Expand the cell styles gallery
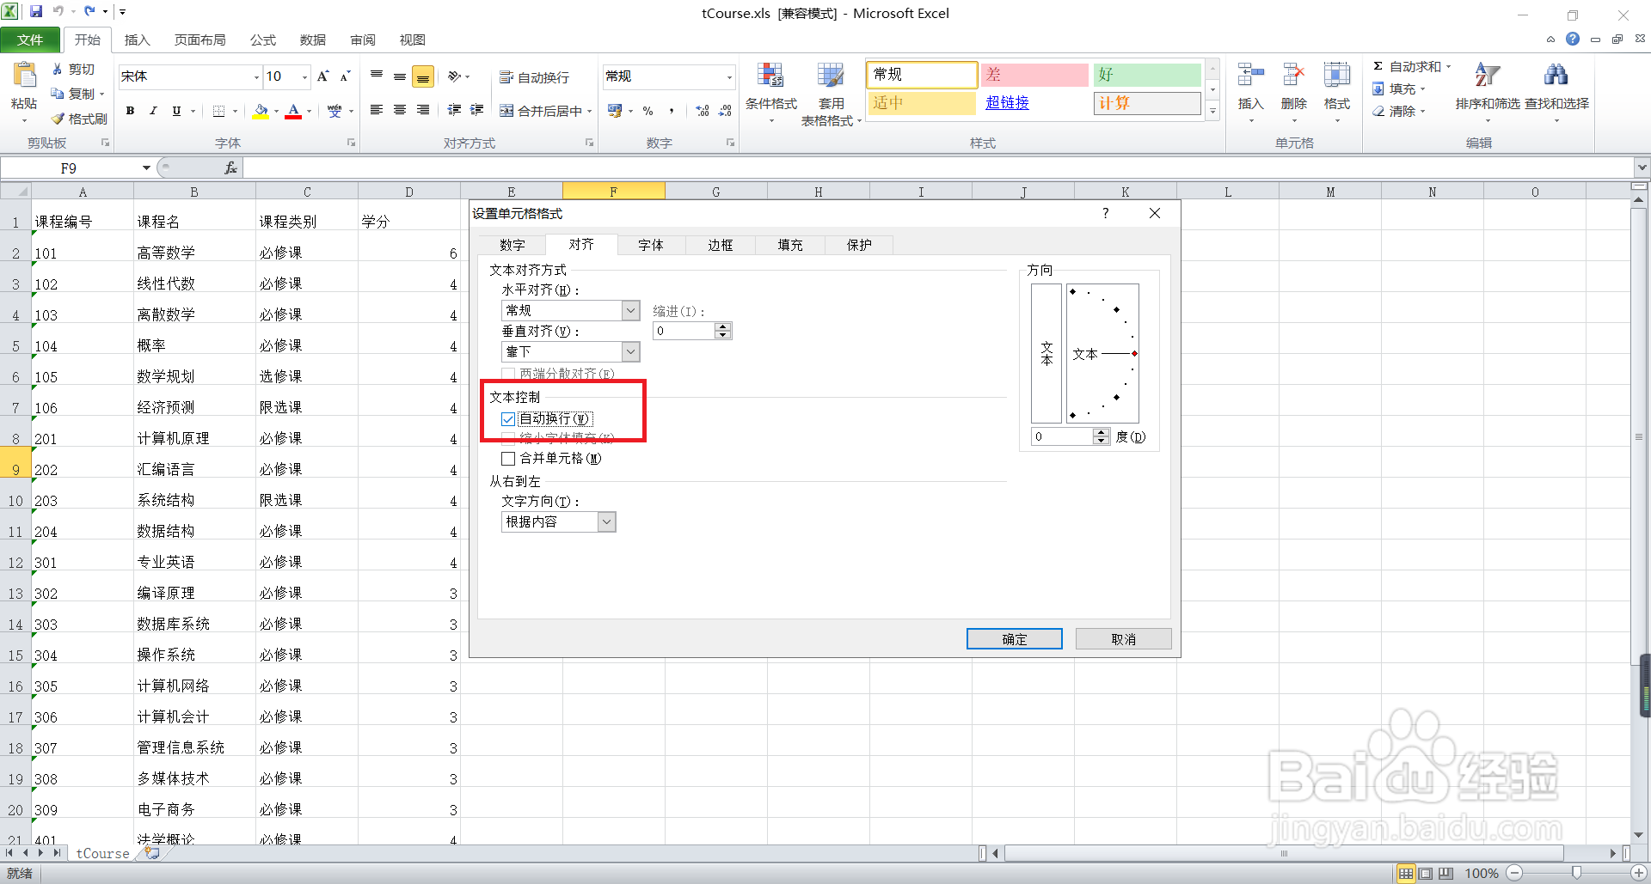Image resolution: width=1651 pixels, height=884 pixels. coord(1212,112)
